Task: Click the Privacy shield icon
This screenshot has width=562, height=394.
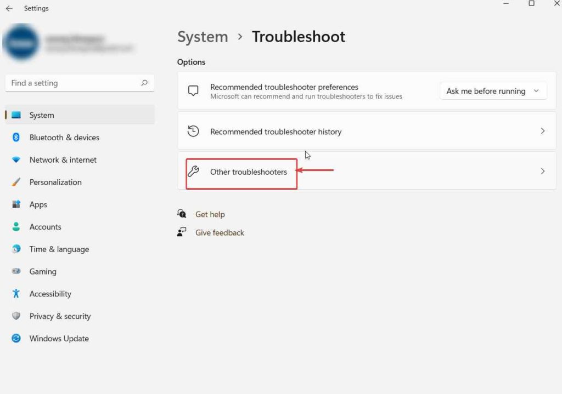Action: click(16, 316)
